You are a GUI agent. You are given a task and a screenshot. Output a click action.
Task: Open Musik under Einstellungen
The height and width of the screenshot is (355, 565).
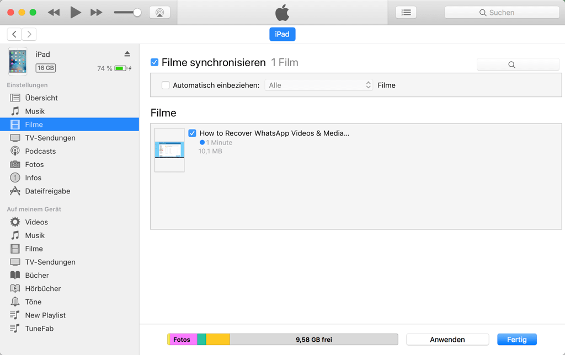click(x=70, y=111)
